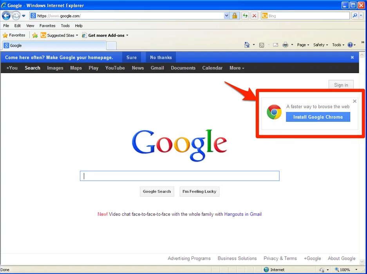
Task: Click the Stop loading red X icon
Action: 254,16
